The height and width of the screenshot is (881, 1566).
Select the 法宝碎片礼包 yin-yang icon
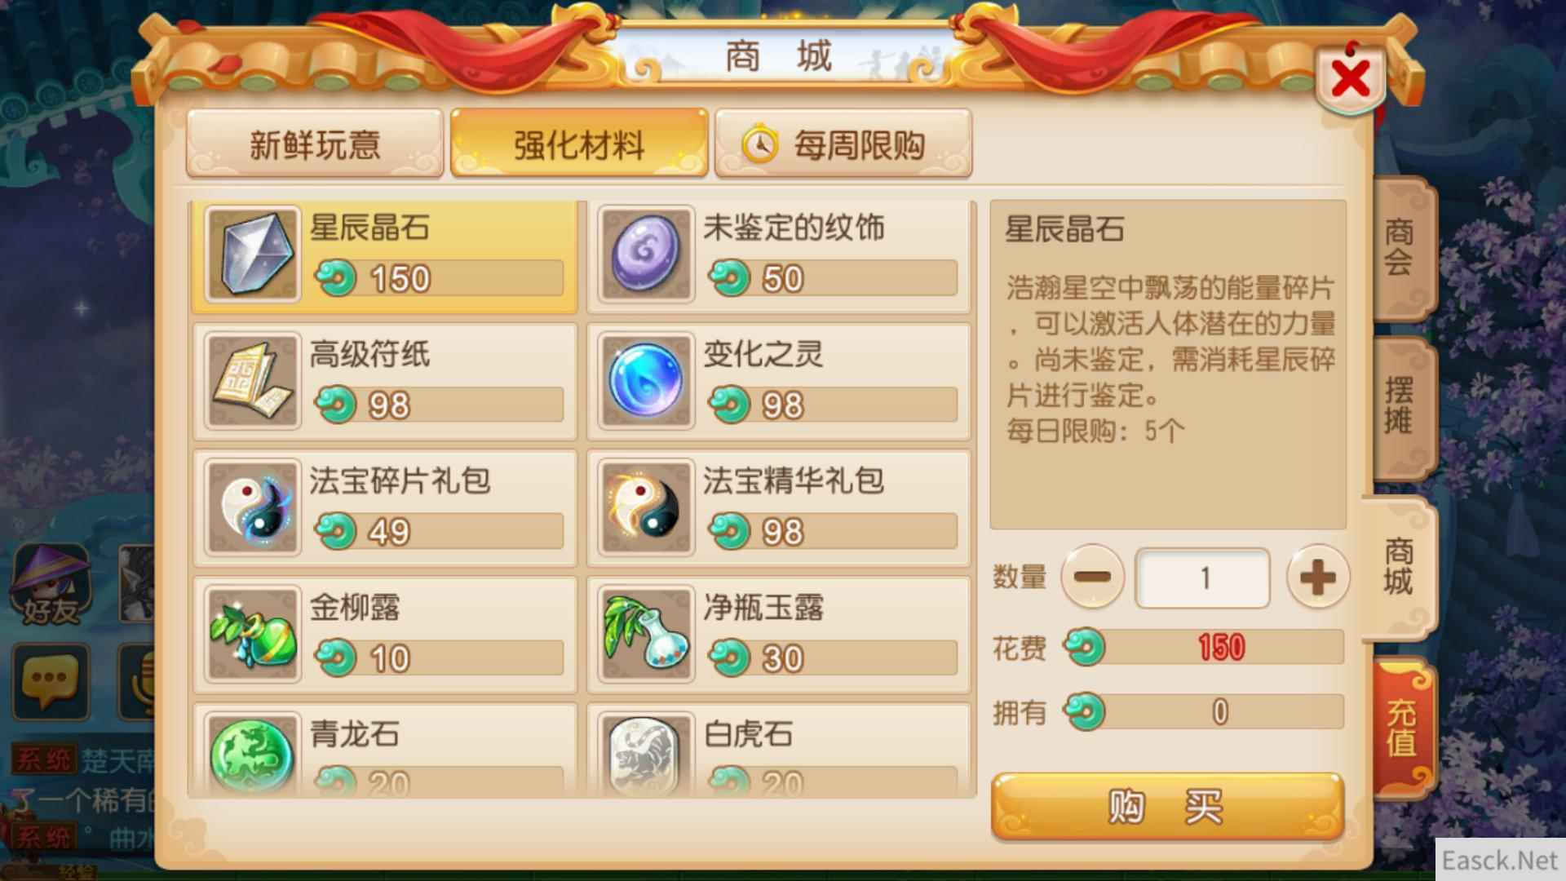[x=253, y=507]
